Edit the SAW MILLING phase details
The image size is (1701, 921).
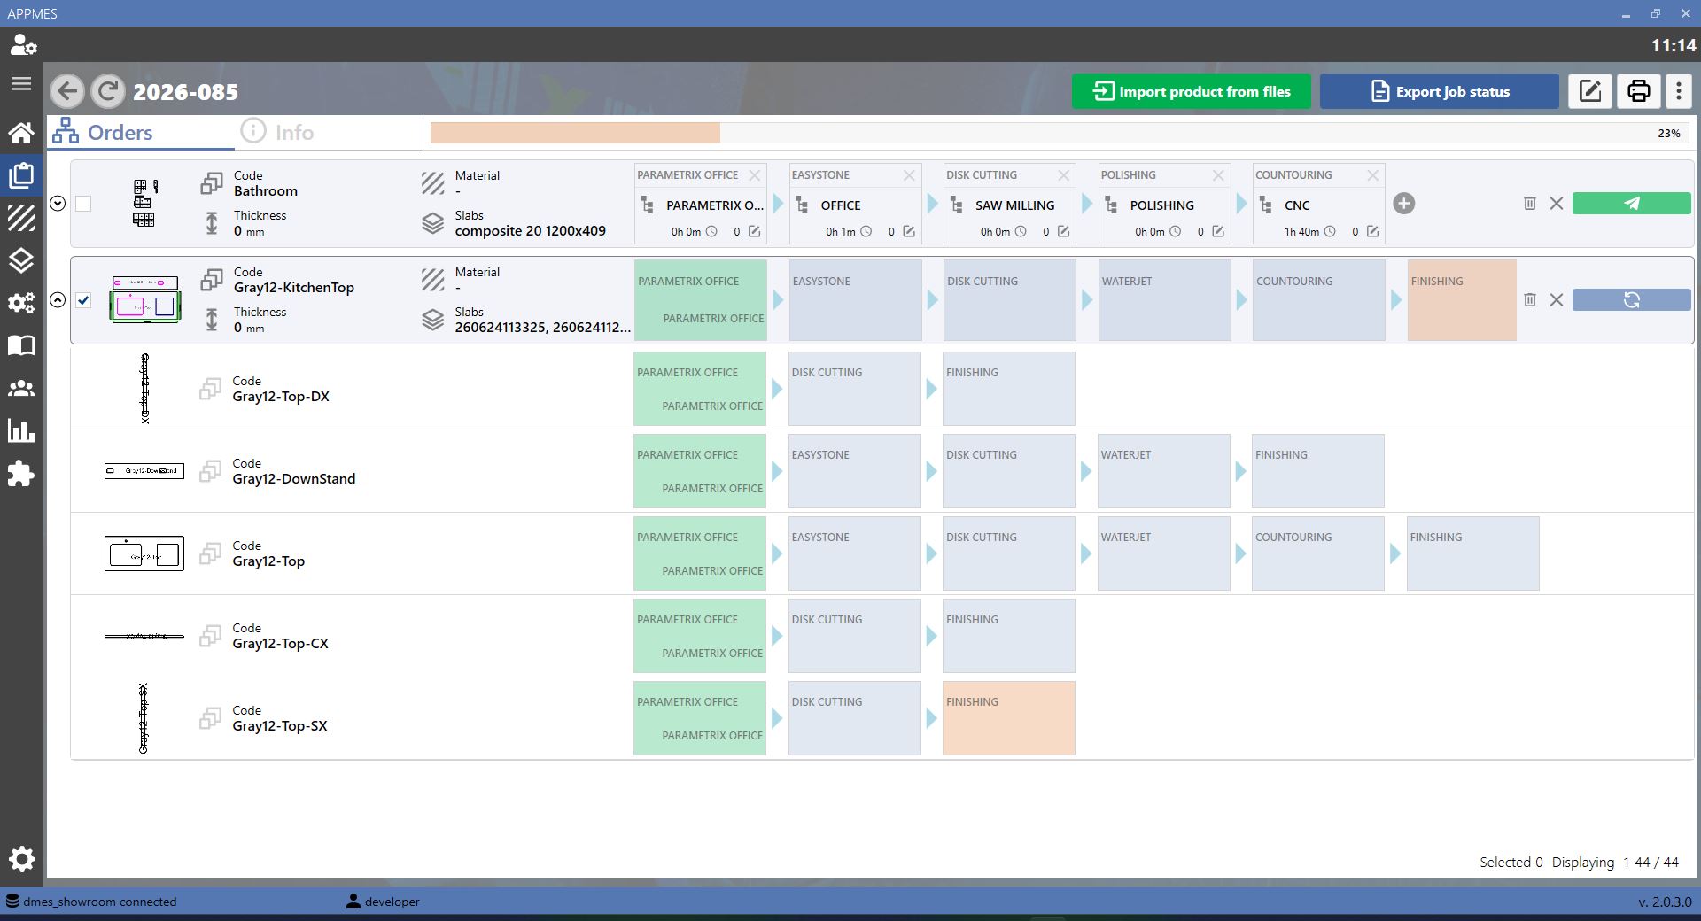click(x=1063, y=232)
